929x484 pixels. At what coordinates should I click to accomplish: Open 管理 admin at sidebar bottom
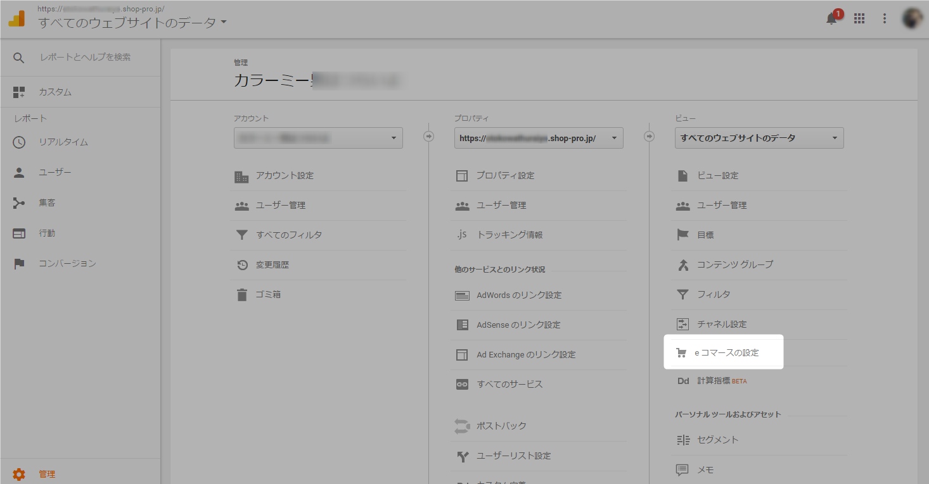click(47, 474)
